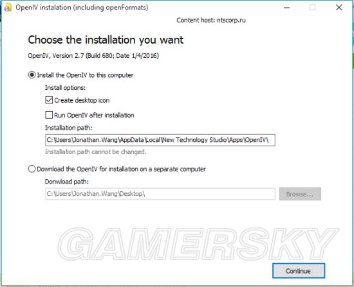
Task: Close the OpenIV installation dialog
Action: click(x=339, y=8)
